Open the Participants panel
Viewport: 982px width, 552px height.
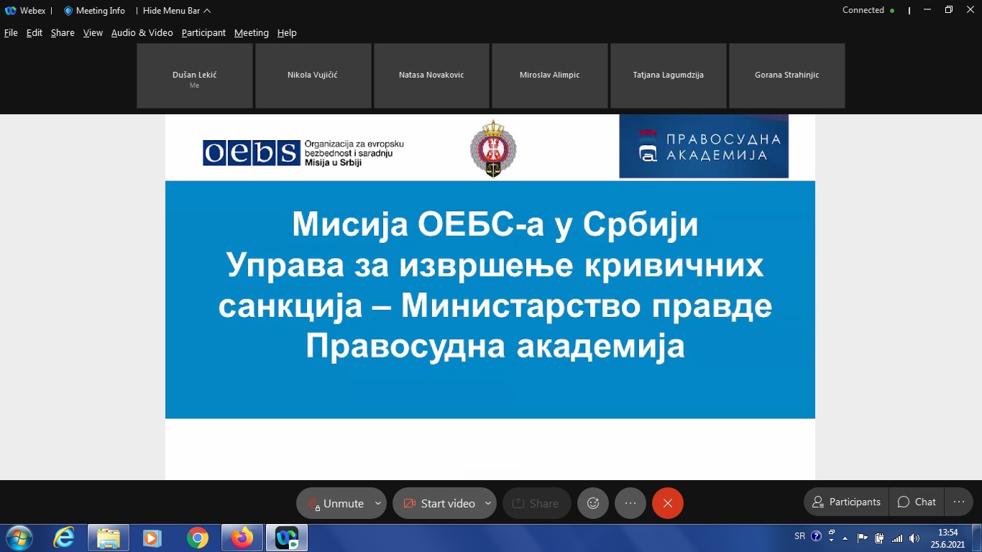pyautogui.click(x=846, y=502)
